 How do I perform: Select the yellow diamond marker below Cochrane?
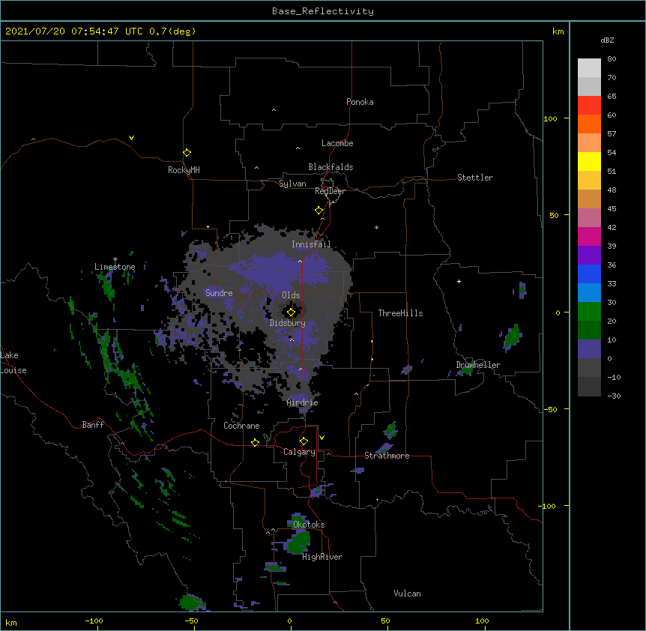(255, 442)
